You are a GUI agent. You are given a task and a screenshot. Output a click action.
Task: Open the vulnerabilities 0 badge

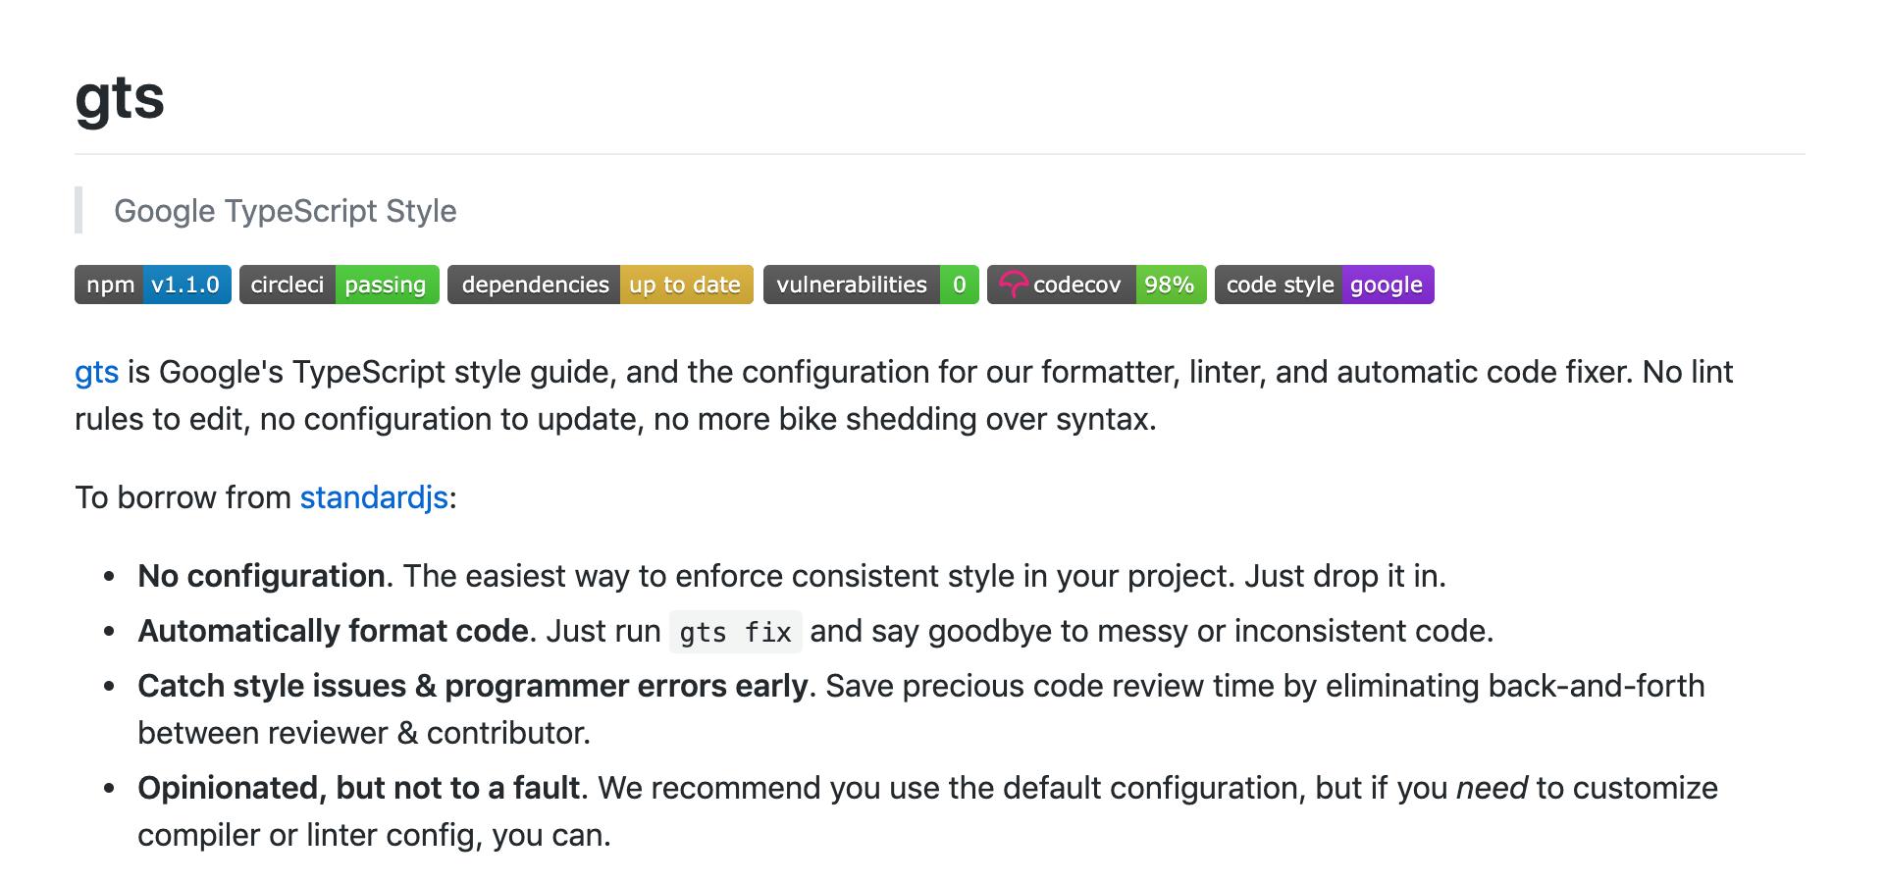(x=871, y=285)
